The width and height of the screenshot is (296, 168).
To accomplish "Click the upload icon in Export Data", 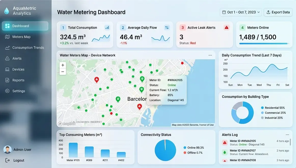I will tap(268, 12).
